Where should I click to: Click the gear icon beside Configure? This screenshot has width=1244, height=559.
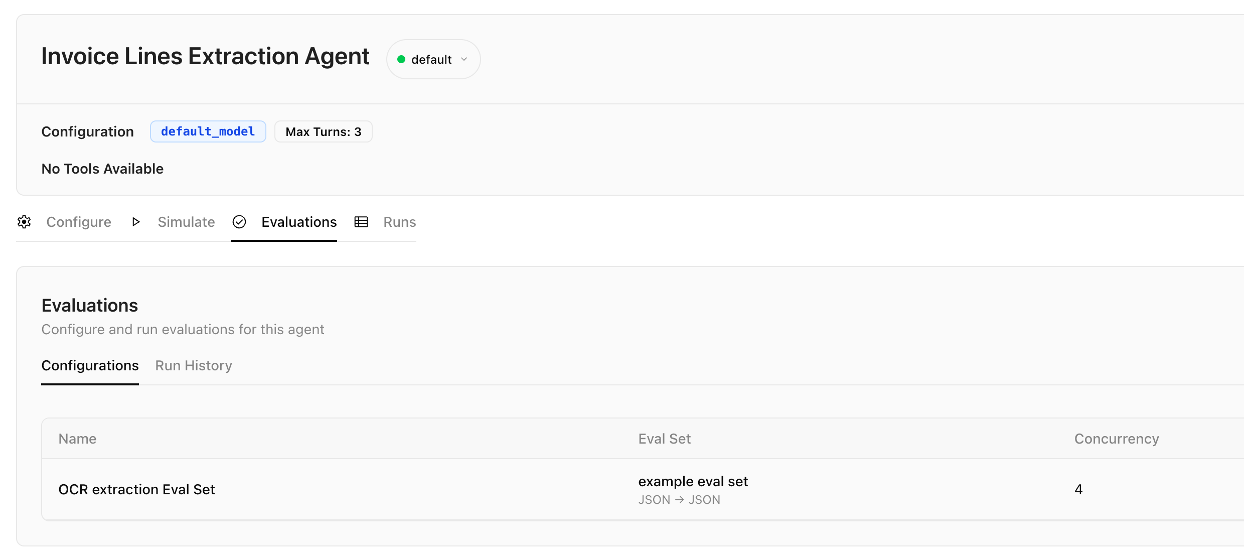pyautogui.click(x=24, y=222)
